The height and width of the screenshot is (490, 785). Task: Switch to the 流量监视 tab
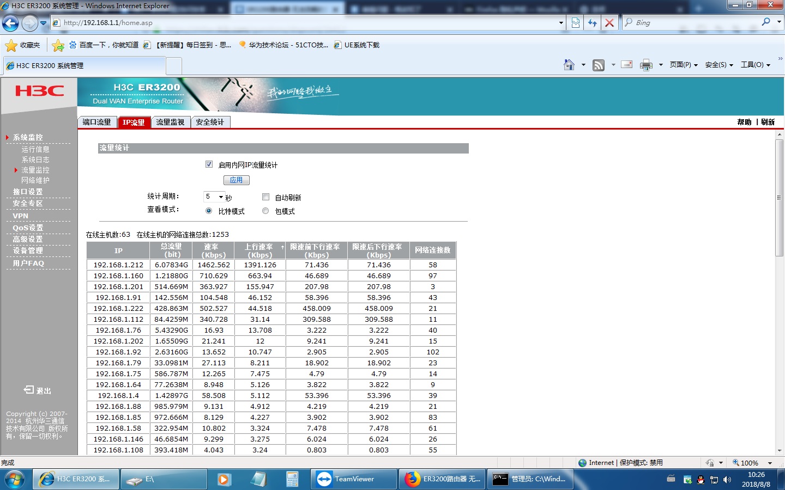(171, 122)
